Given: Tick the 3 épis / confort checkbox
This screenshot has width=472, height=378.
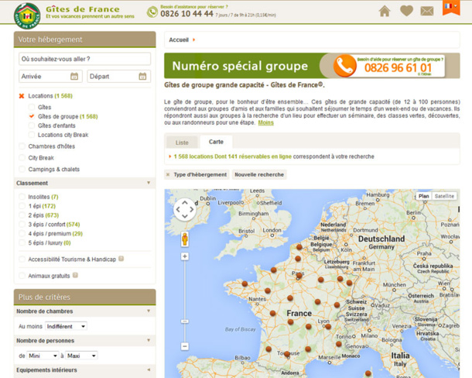Looking at the screenshot, I should [x=22, y=225].
